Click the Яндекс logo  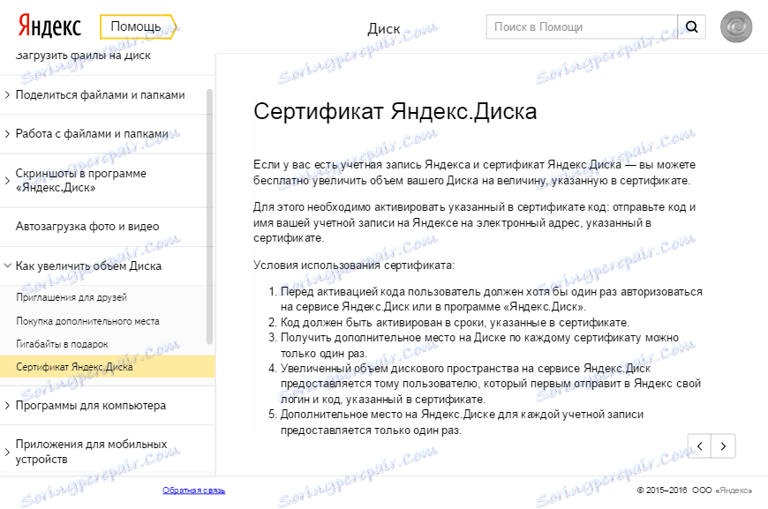[x=49, y=26]
